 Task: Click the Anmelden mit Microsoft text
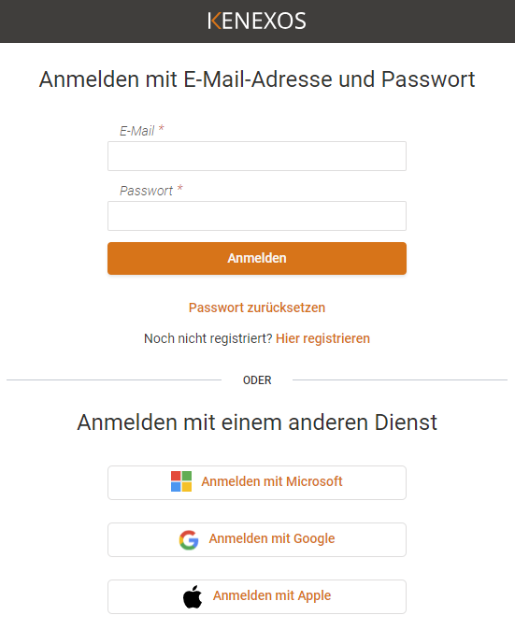[x=272, y=481]
